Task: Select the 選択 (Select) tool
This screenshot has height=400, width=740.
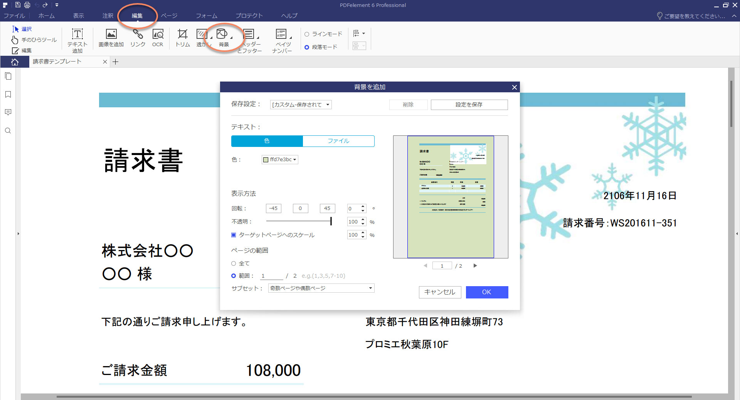Action: tap(22, 29)
